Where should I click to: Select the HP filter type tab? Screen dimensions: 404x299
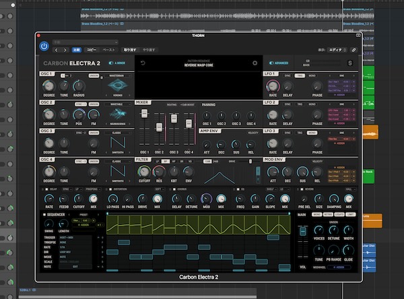coord(174,162)
